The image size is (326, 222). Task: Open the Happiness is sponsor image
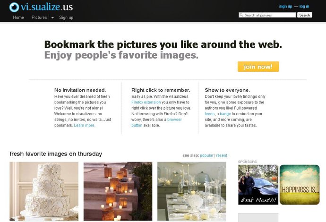[x=300, y=185]
